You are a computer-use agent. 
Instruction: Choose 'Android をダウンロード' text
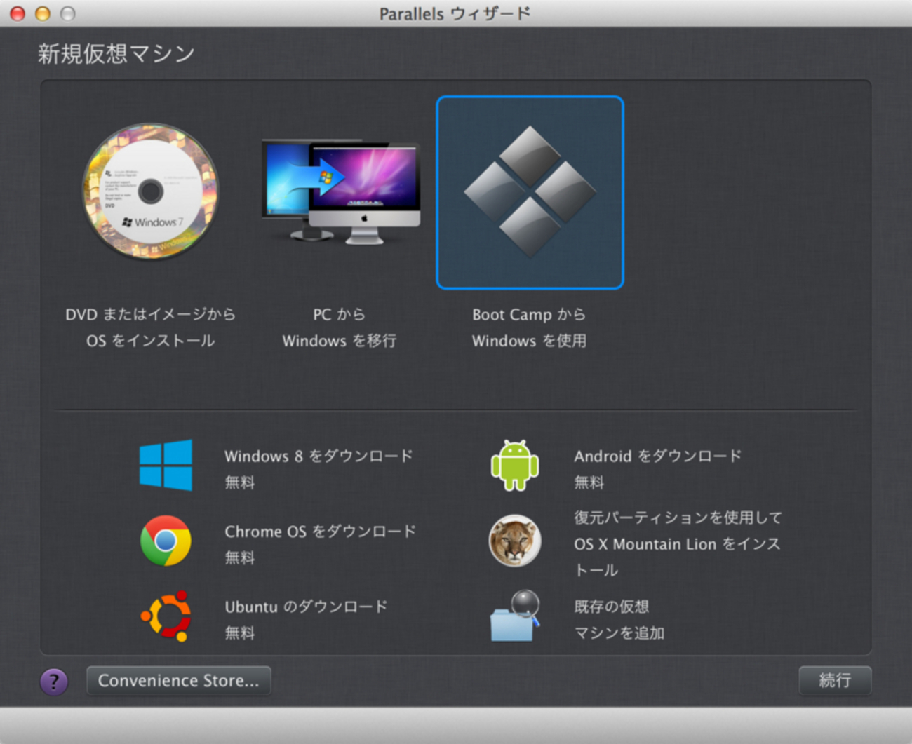tap(658, 456)
